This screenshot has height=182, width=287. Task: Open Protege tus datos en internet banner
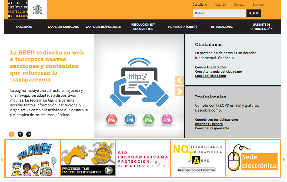point(88,159)
